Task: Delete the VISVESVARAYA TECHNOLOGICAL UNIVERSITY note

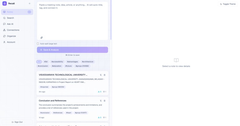Action: click(x=105, y=75)
